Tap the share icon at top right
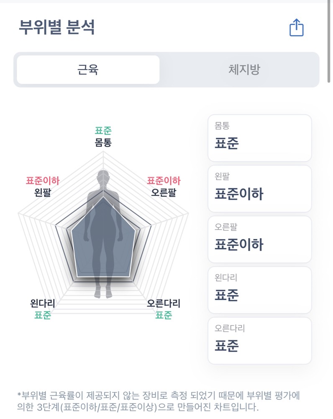The width and height of the screenshot is (333, 419). pyautogui.click(x=296, y=28)
